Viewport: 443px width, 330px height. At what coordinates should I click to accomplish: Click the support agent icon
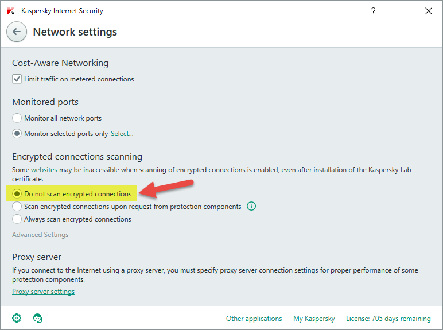click(x=38, y=318)
